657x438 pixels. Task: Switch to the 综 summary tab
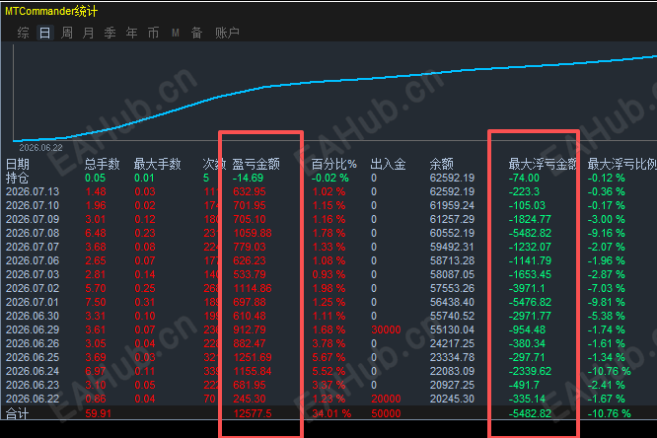point(23,33)
